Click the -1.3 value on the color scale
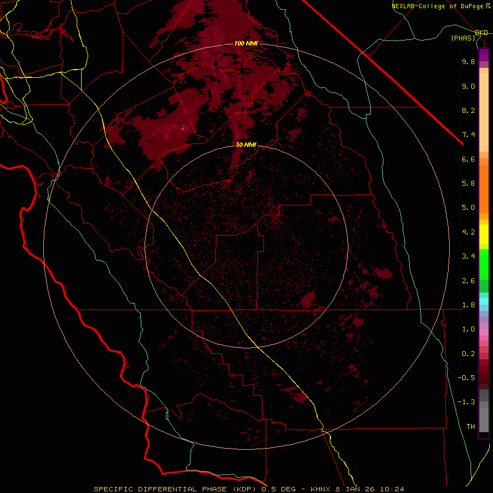493x493 pixels. click(x=466, y=402)
